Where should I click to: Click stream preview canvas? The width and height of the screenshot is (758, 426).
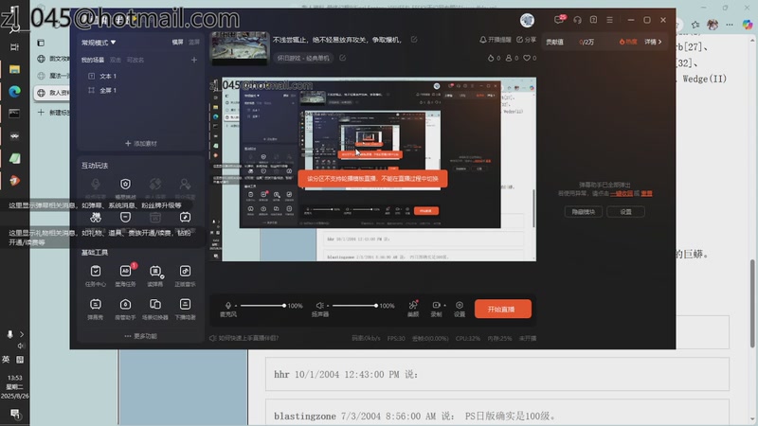pyautogui.click(x=373, y=169)
